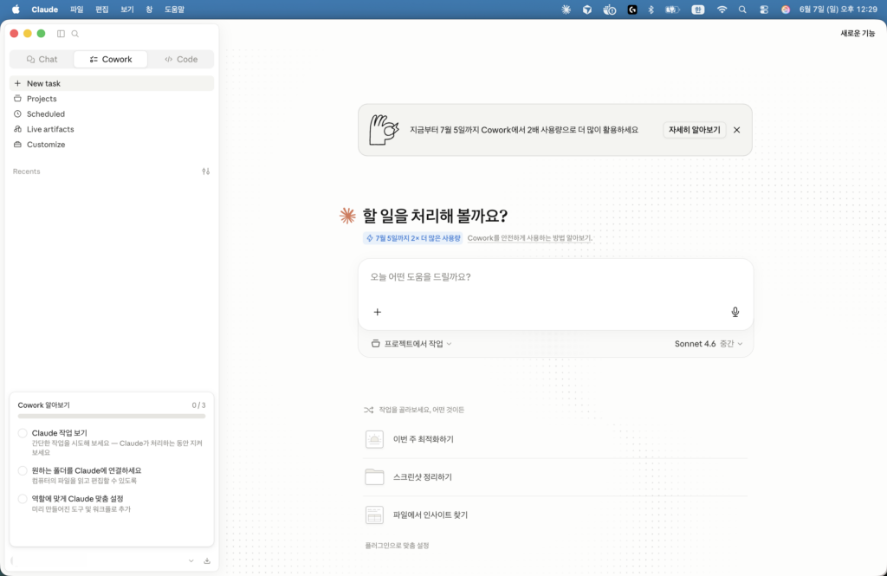The image size is (887, 576).
Task: Click the cube icon in the menu bar
Action: pos(587,10)
